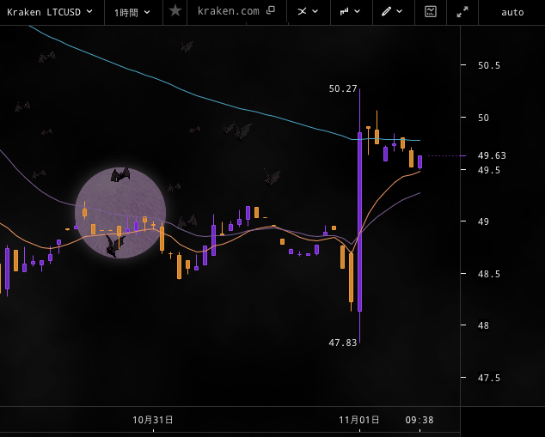Image resolution: width=545 pixels, height=437 pixels.
Task: Click the 49 price axis label
Action: pos(483,222)
